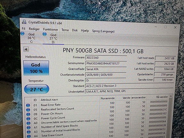Click the Power Cycle Count status orb
Image resolution: width=184 pixels, height=138 pixels.
28,118
